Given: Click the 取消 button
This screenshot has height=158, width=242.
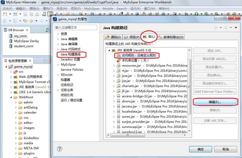Looking at the screenshot, I should [225, 149].
